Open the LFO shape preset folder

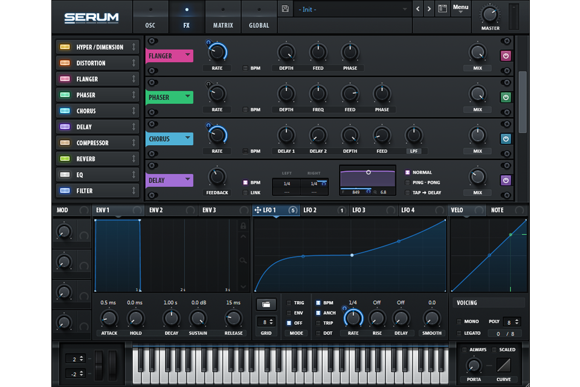[x=266, y=304]
